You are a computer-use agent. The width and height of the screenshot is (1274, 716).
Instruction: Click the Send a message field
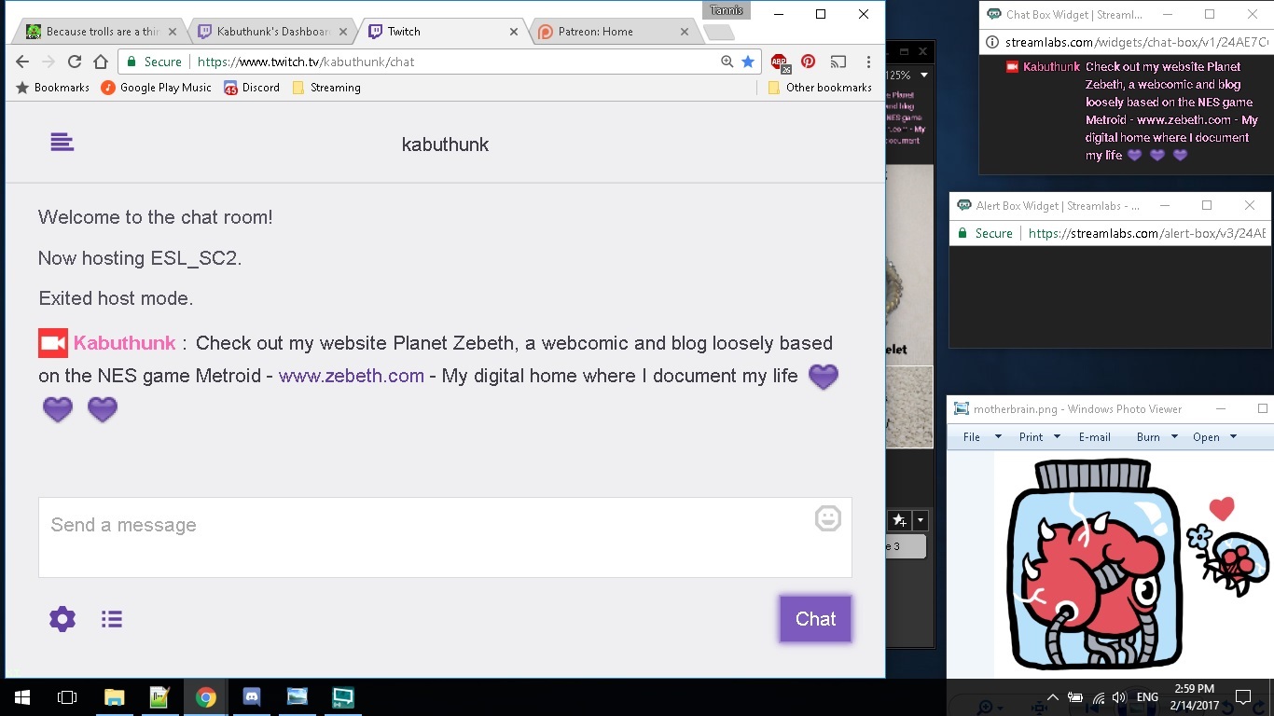tap(445, 537)
